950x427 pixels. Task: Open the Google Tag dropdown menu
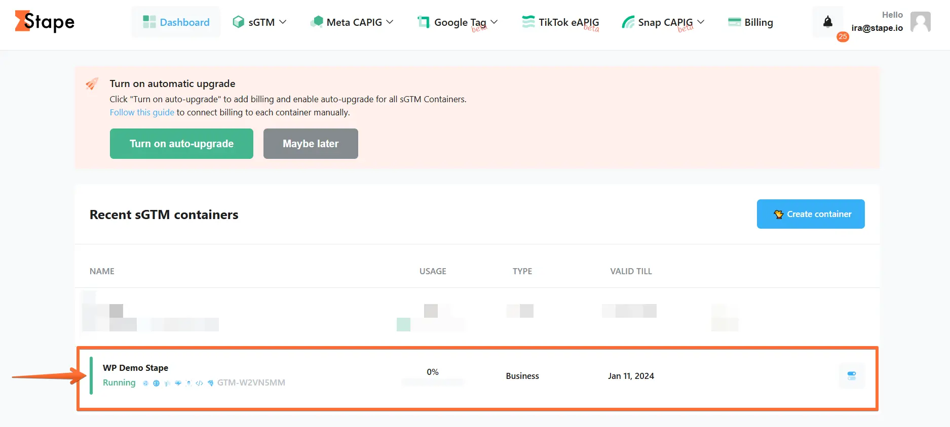[458, 22]
